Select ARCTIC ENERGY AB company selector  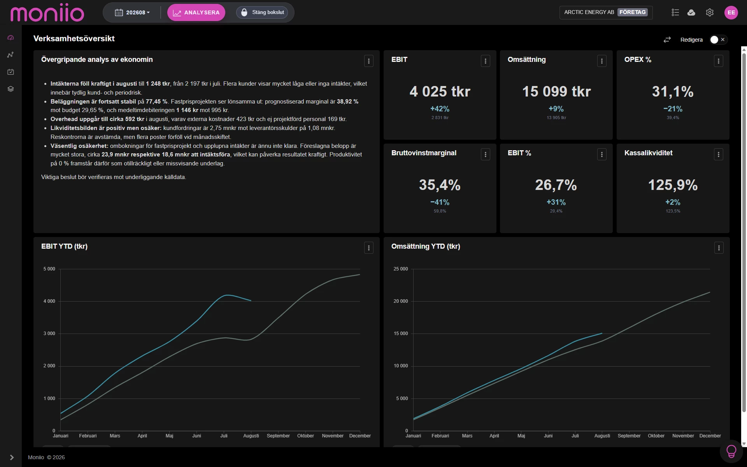coord(606,12)
